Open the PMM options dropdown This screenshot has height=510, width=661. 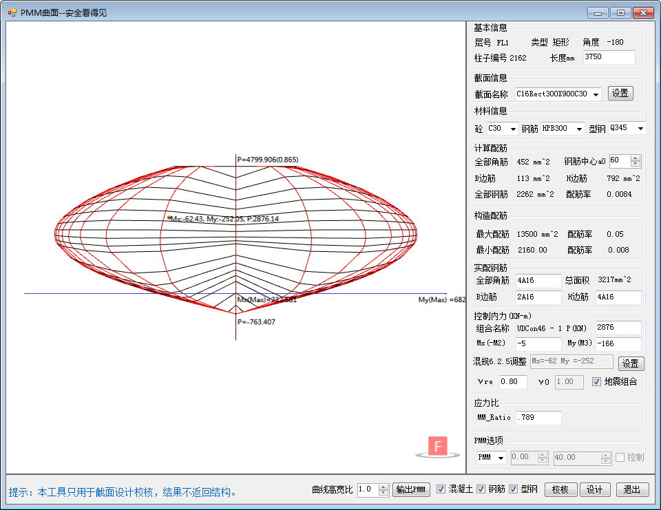pos(501,458)
